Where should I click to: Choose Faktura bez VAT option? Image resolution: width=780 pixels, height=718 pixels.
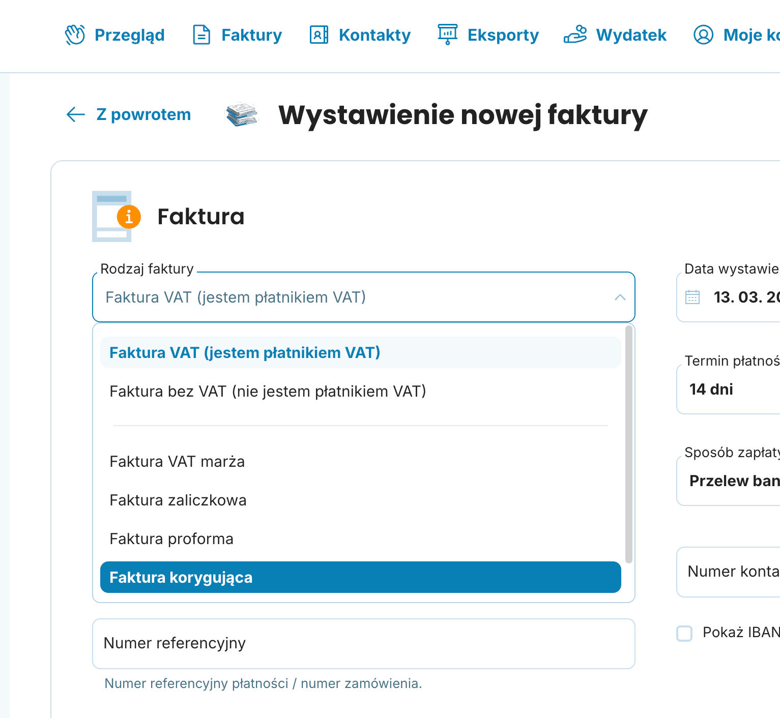[x=268, y=392]
